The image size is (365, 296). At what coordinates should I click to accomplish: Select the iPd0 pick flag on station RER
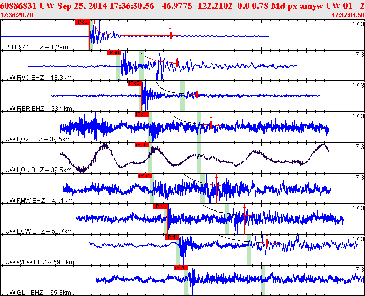point(135,83)
